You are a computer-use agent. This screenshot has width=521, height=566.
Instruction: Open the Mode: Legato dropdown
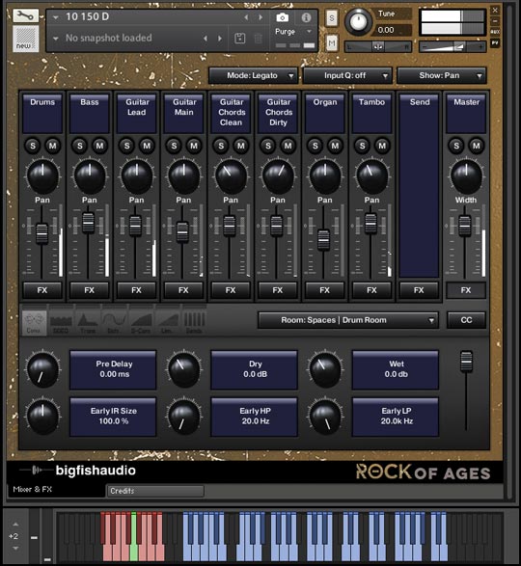(x=253, y=76)
